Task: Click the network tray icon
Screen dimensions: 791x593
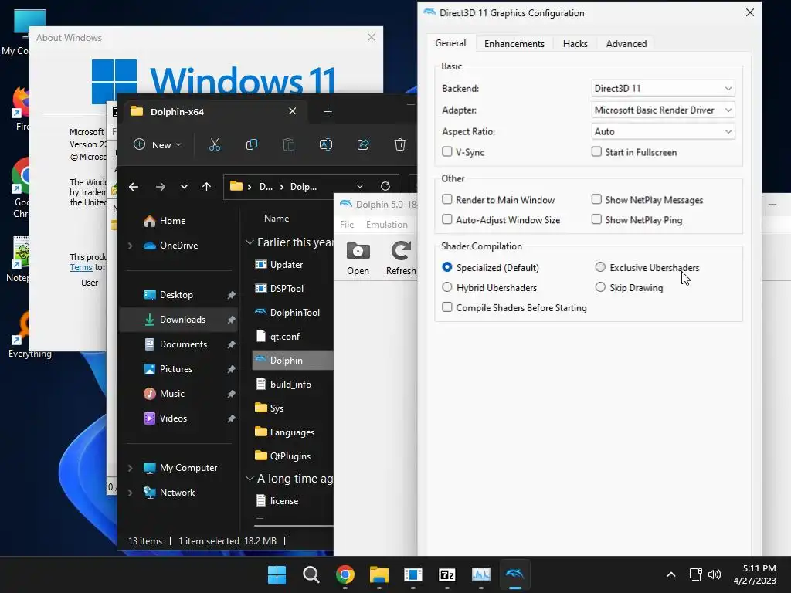Action: point(696,574)
